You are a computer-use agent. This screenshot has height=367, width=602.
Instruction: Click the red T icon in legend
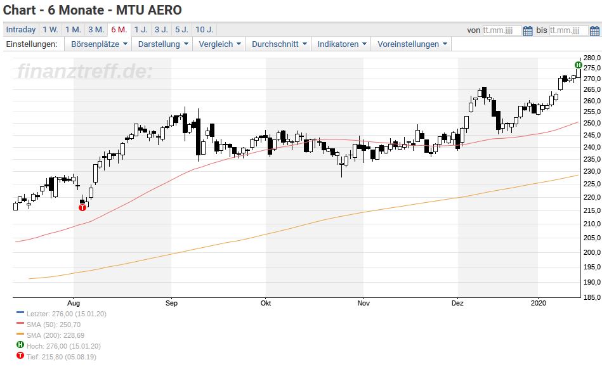[x=20, y=356]
